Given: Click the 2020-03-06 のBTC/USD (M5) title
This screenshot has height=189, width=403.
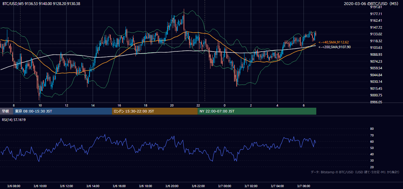Looking at the screenshot, I should point(372,4).
